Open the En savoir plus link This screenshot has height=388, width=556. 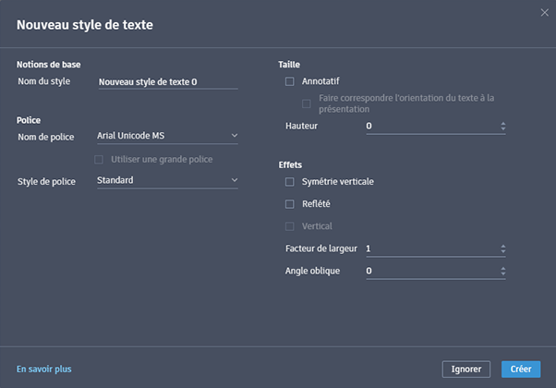click(x=43, y=369)
